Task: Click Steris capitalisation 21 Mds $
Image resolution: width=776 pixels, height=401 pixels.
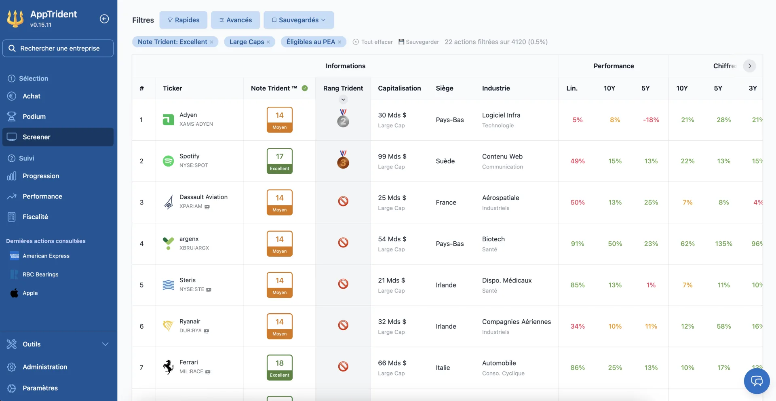Action: (x=392, y=281)
